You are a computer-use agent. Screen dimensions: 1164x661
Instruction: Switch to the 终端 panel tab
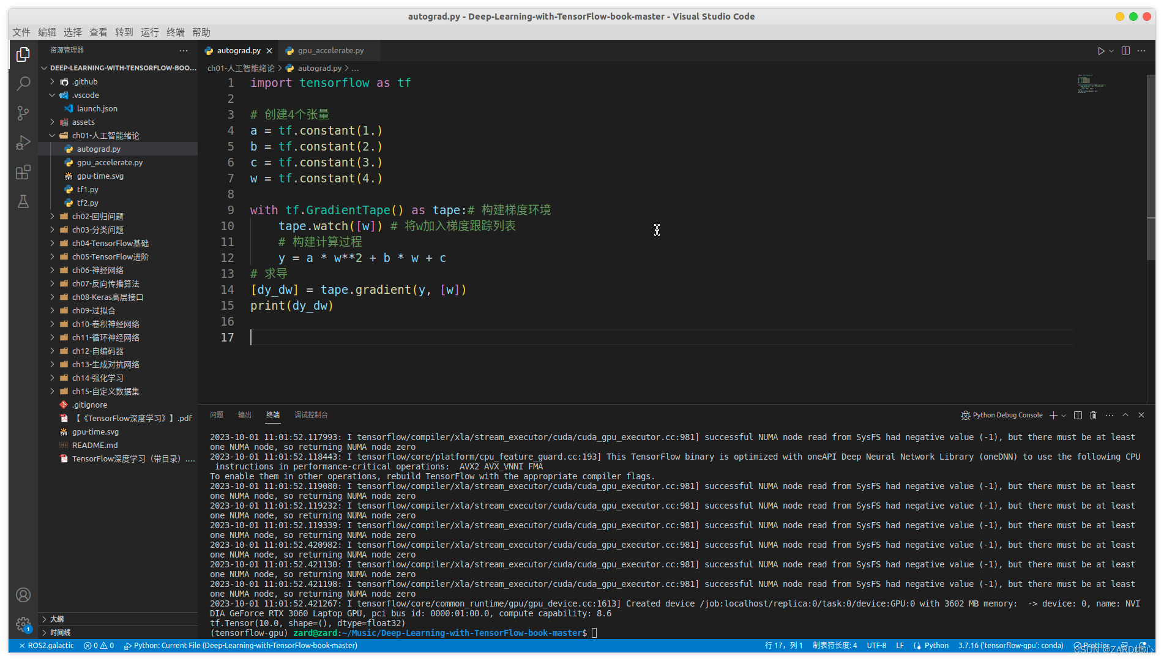tap(273, 415)
